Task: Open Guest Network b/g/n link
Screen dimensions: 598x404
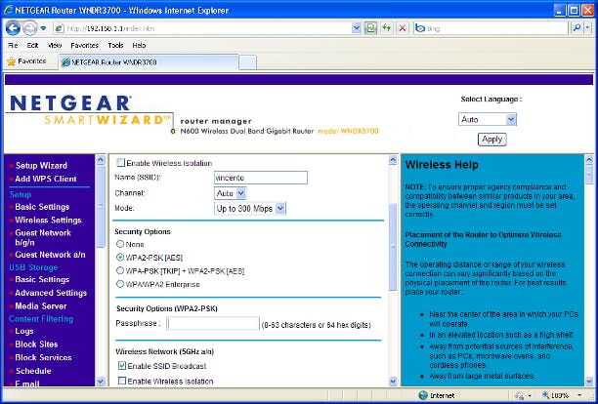Action: coord(43,237)
